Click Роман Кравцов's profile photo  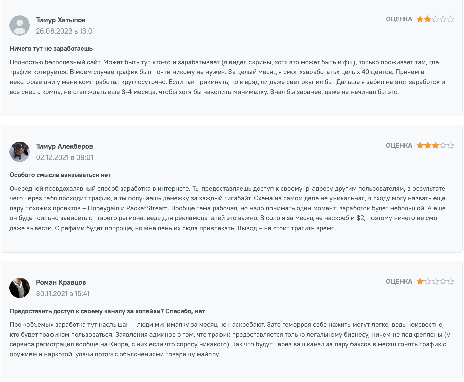pos(20,288)
